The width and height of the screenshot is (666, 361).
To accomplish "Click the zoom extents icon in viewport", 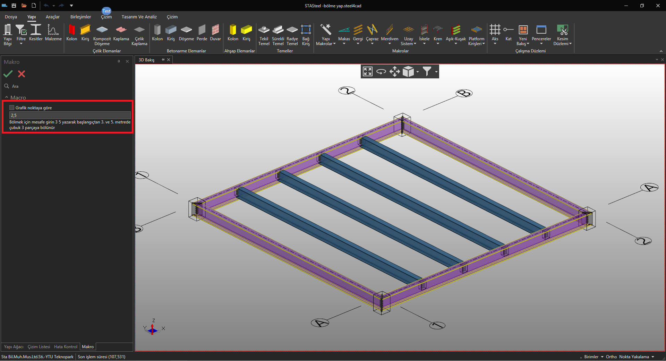I will (367, 71).
